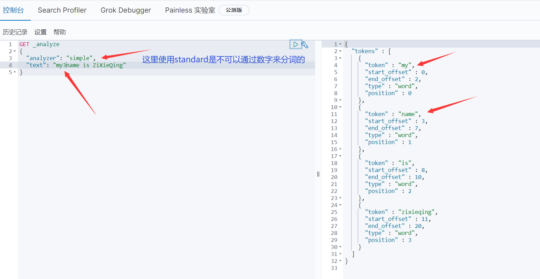This screenshot has width=540, height=279.
Task: Click the "zixieqing" token value
Action: 416,212
